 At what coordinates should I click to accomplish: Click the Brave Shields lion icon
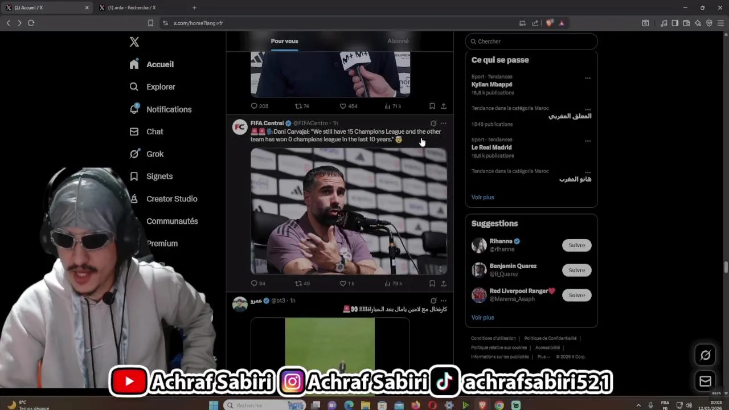coord(549,23)
